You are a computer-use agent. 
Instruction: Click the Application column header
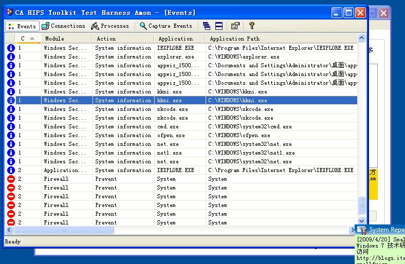[x=179, y=39]
